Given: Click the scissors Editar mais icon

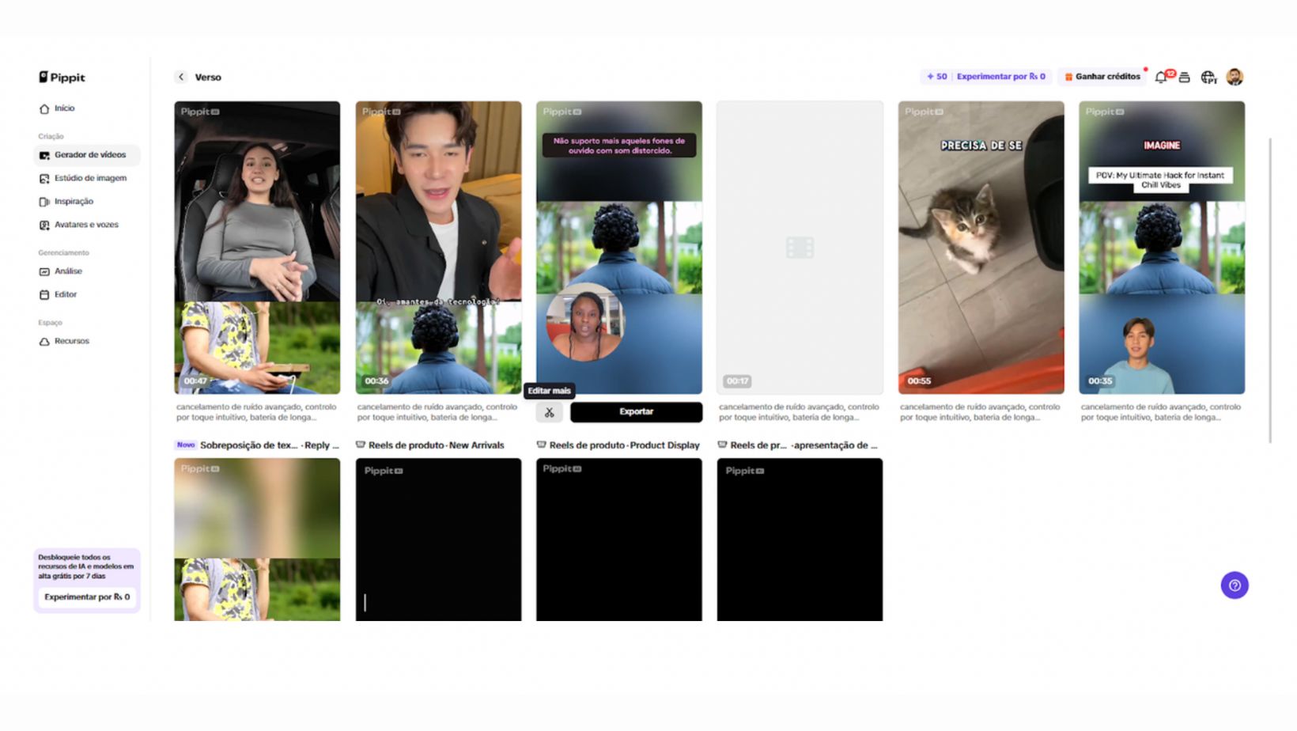Looking at the screenshot, I should (549, 412).
